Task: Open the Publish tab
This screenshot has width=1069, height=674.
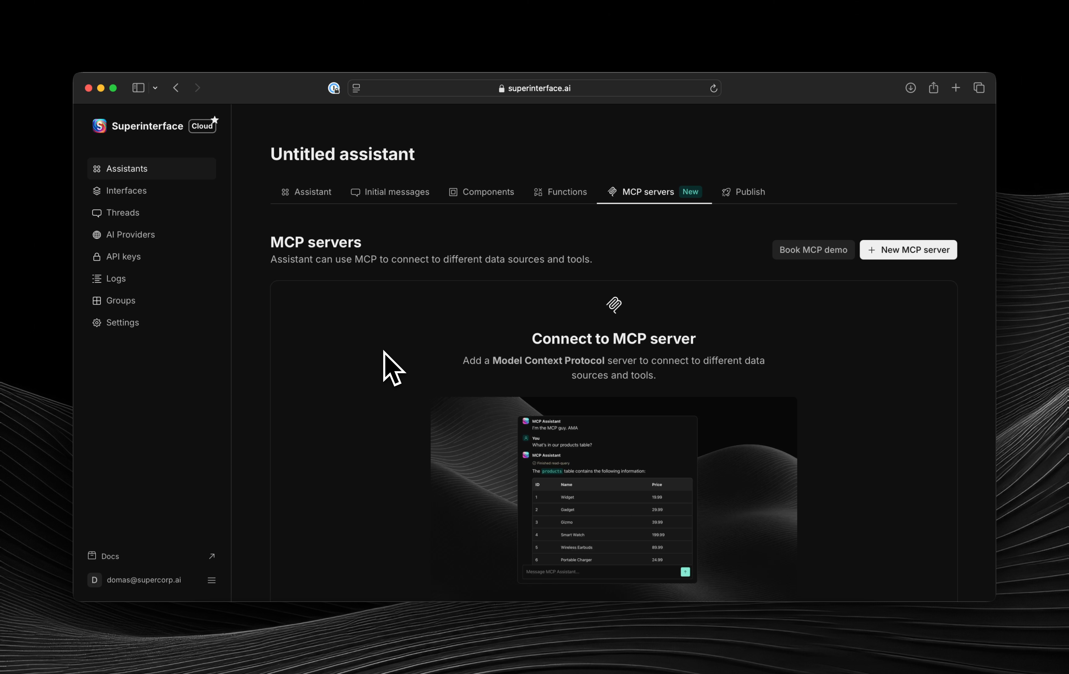Action: [750, 192]
